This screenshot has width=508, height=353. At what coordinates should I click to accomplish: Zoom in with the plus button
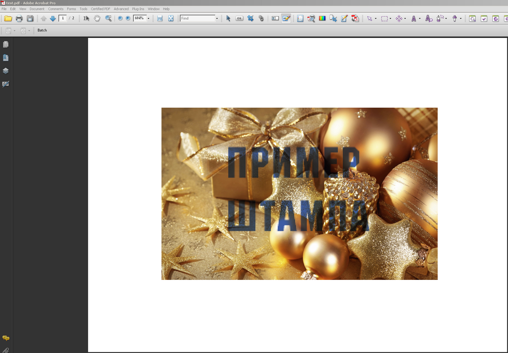[x=128, y=18]
